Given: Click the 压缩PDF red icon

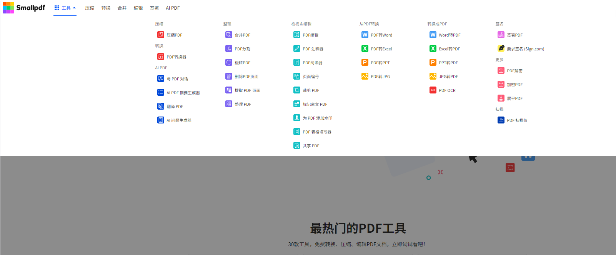Looking at the screenshot, I should click(160, 35).
